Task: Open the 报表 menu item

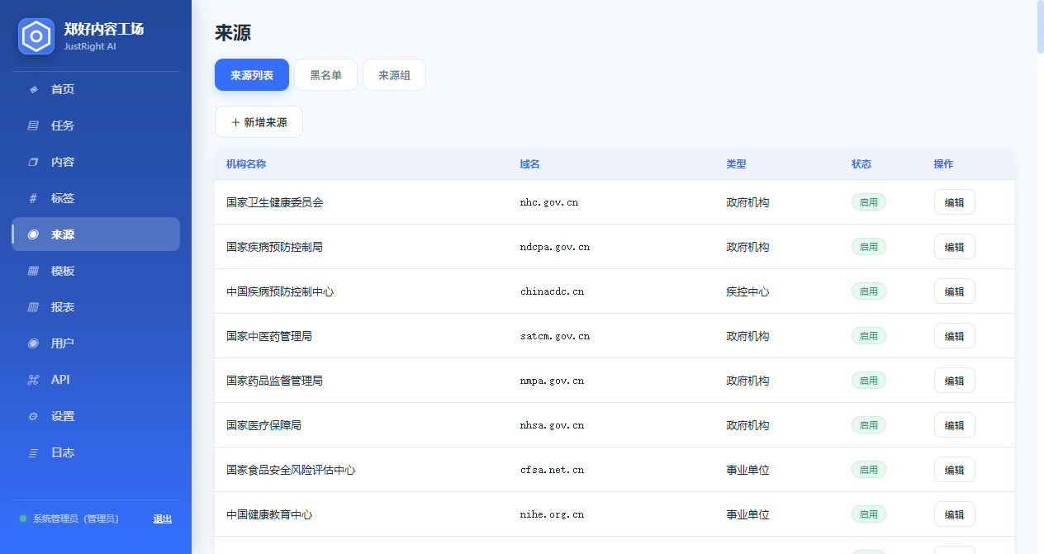Action: click(96, 307)
